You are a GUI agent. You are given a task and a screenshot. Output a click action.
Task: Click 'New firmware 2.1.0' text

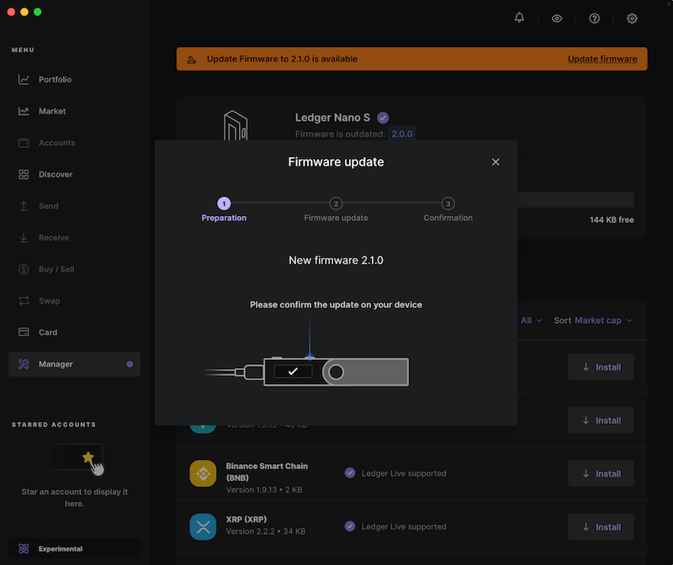pyautogui.click(x=336, y=261)
